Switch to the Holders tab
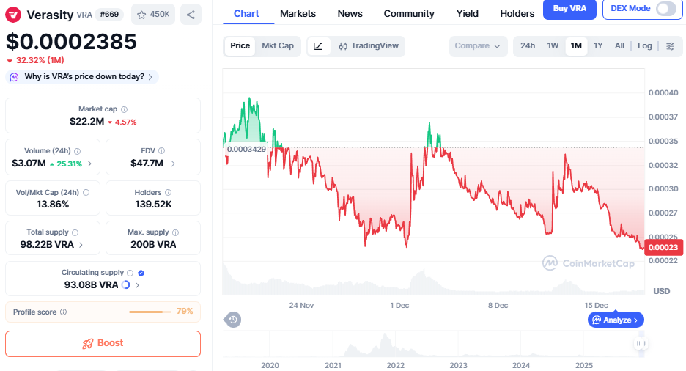Viewport: 686px width, 371px height. [x=517, y=13]
